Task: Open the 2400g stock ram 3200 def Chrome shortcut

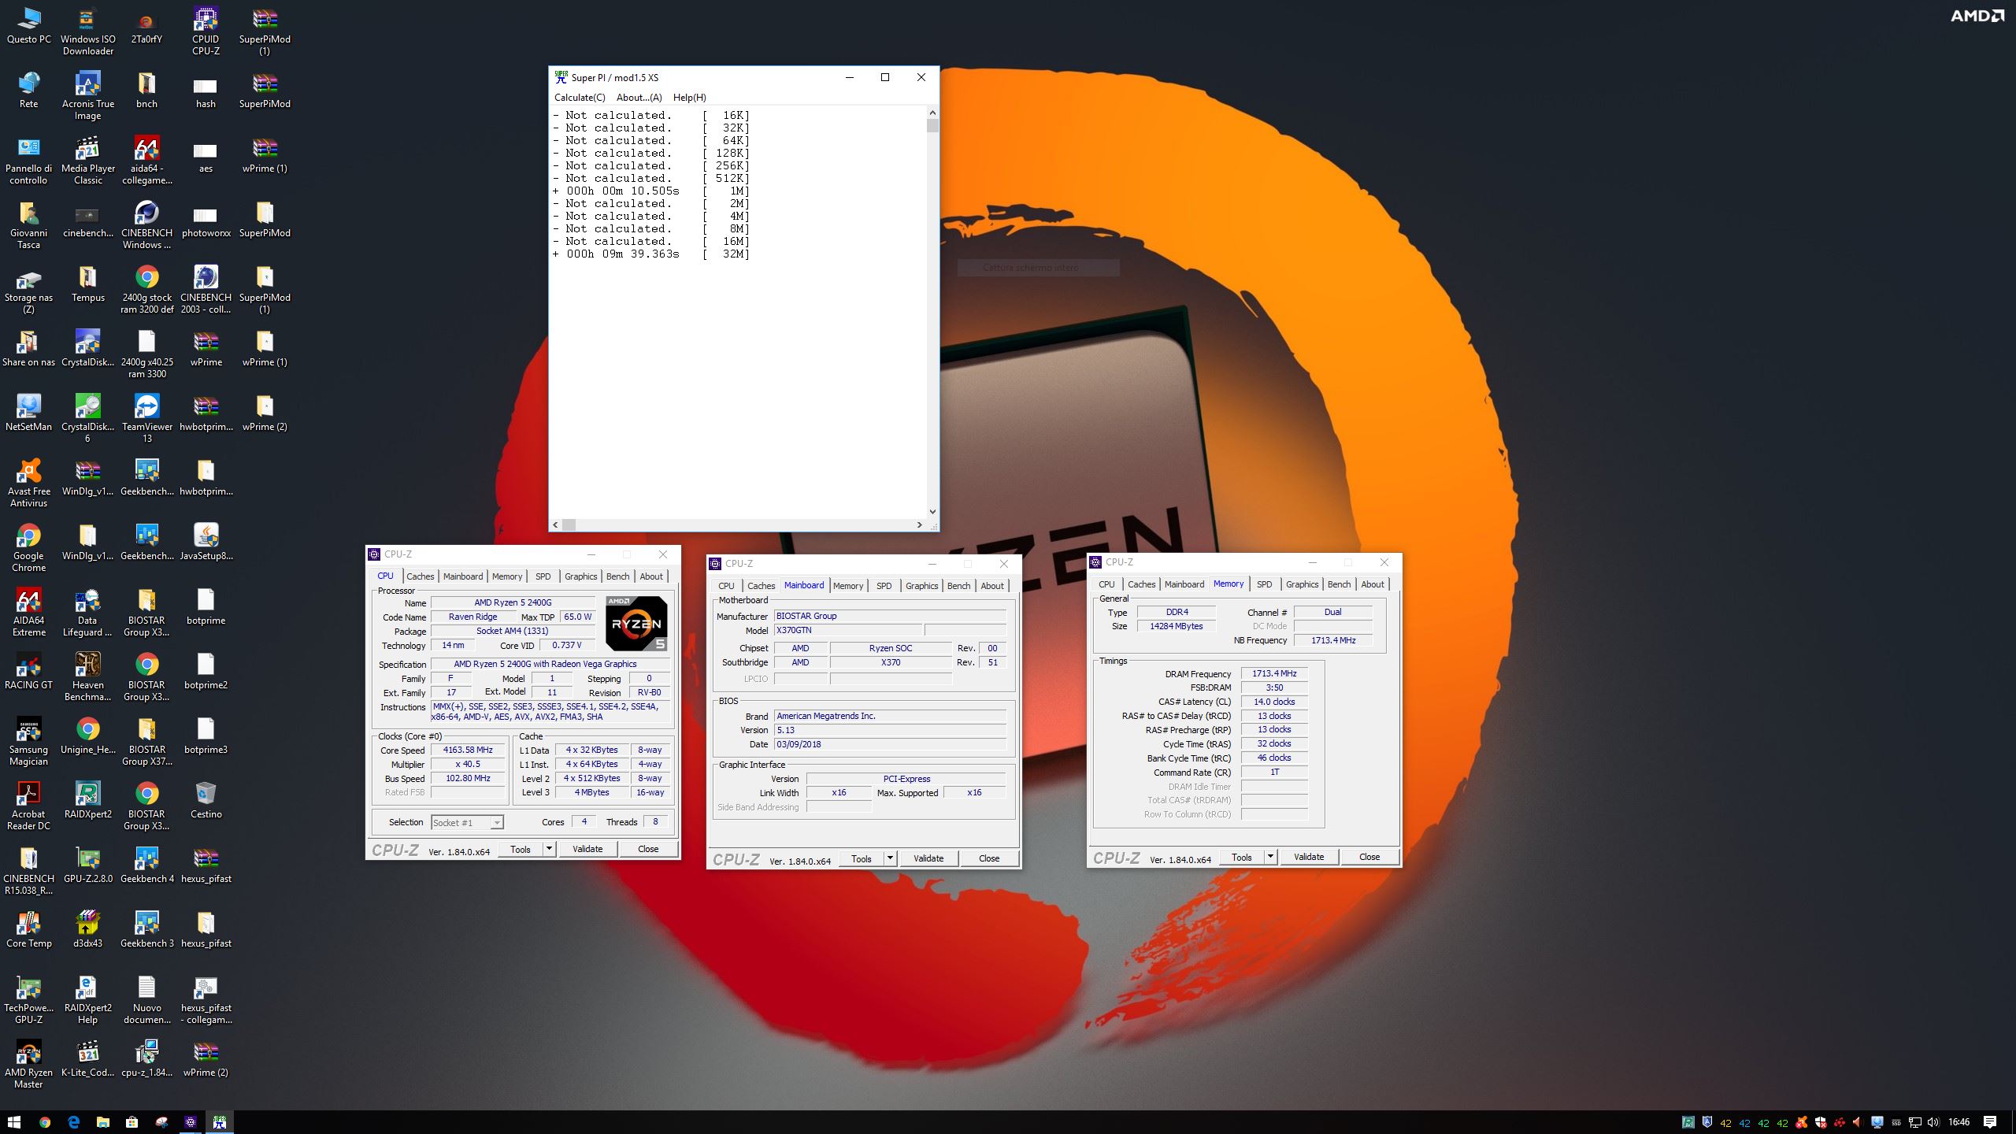Action: coord(146,289)
